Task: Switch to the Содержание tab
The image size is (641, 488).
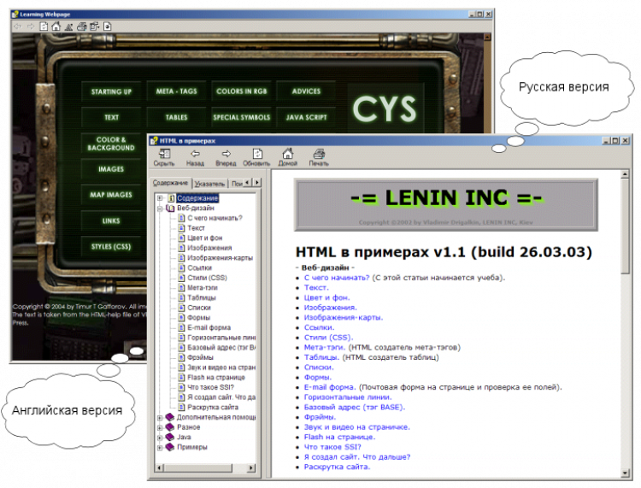Action: click(x=170, y=183)
